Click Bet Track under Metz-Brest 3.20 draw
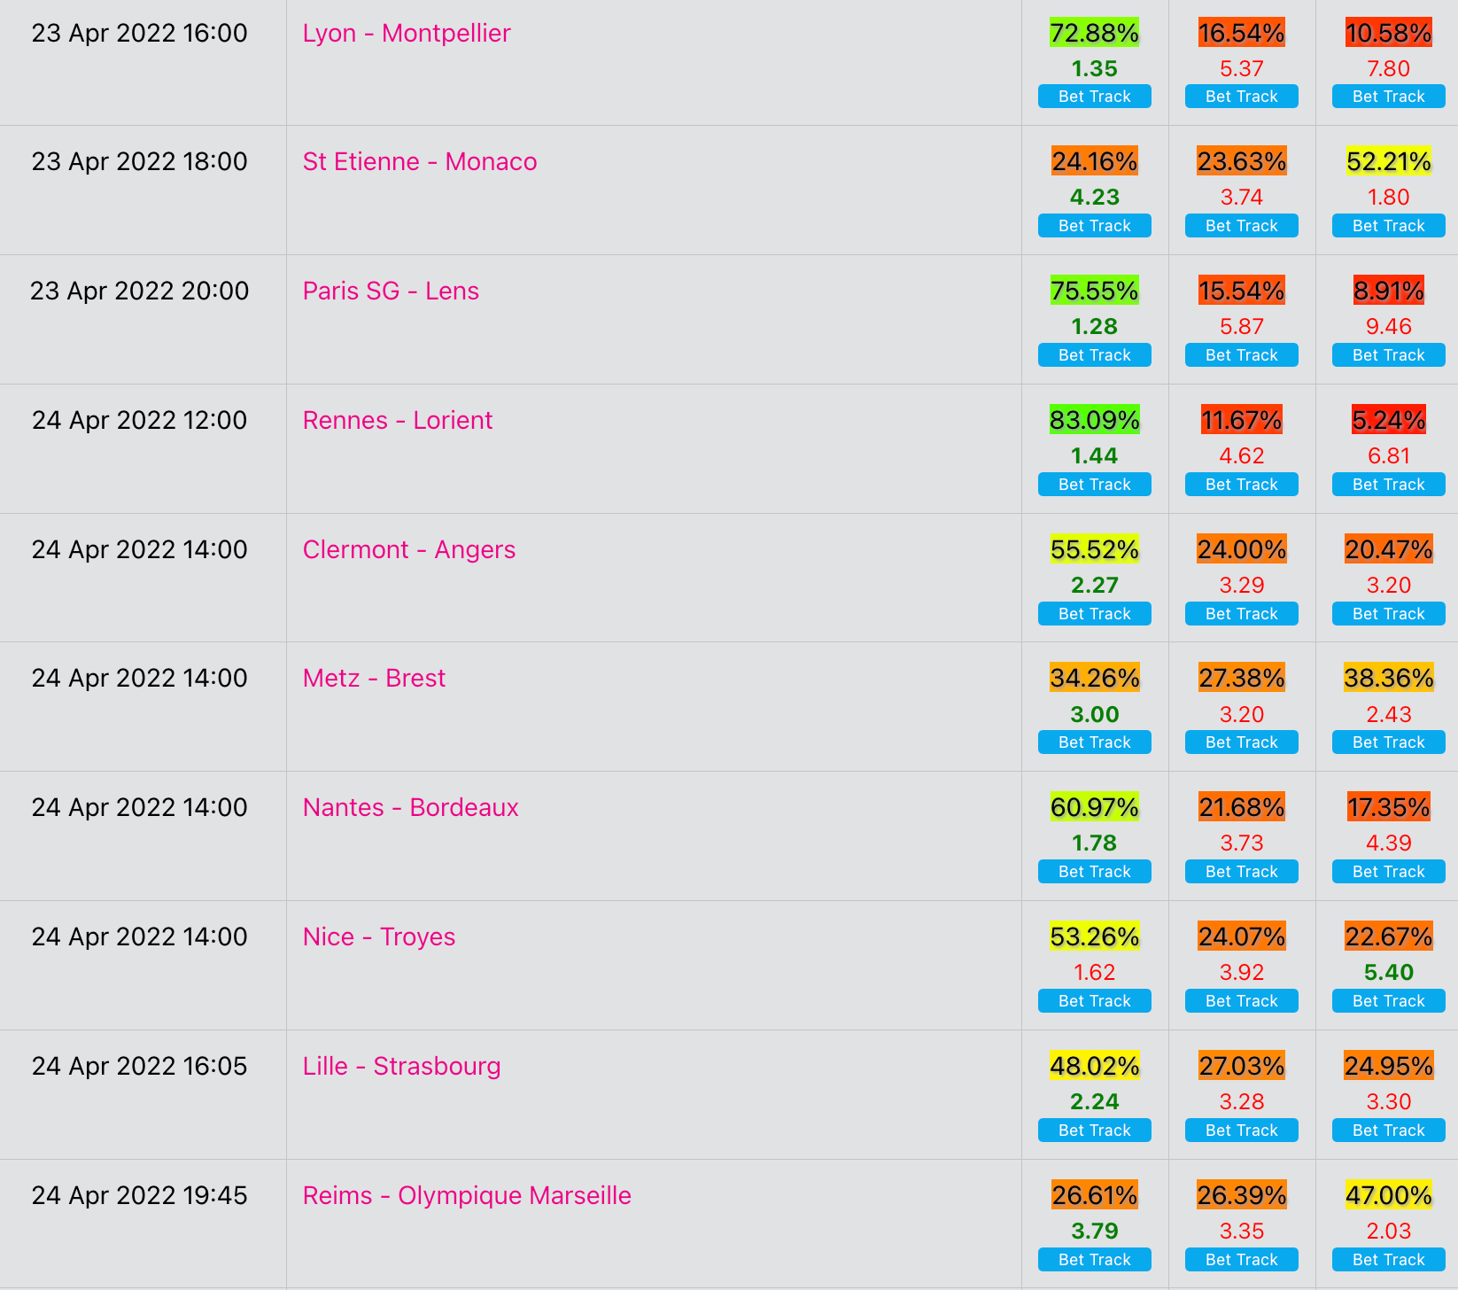Viewport: 1458px width, 1290px height. coord(1242,742)
